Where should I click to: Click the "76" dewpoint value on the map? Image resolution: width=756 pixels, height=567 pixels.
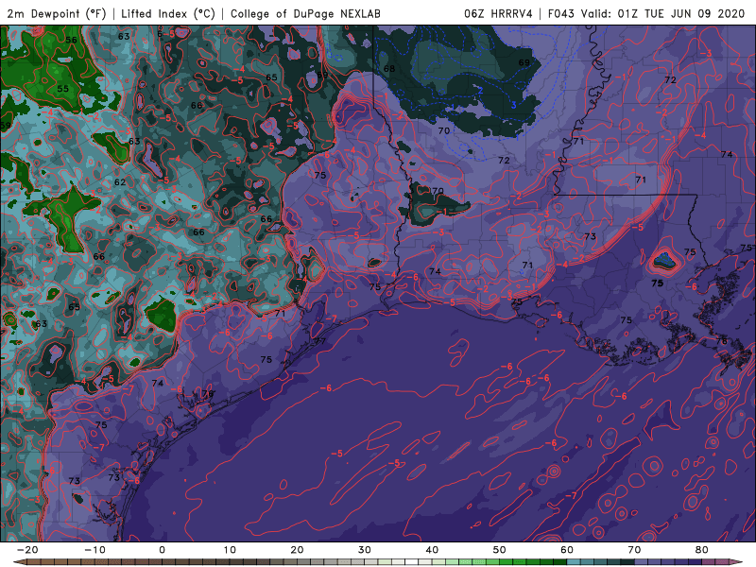(x=721, y=341)
